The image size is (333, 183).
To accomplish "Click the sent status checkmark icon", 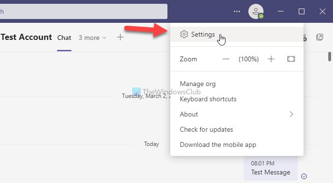I will click(304, 176).
